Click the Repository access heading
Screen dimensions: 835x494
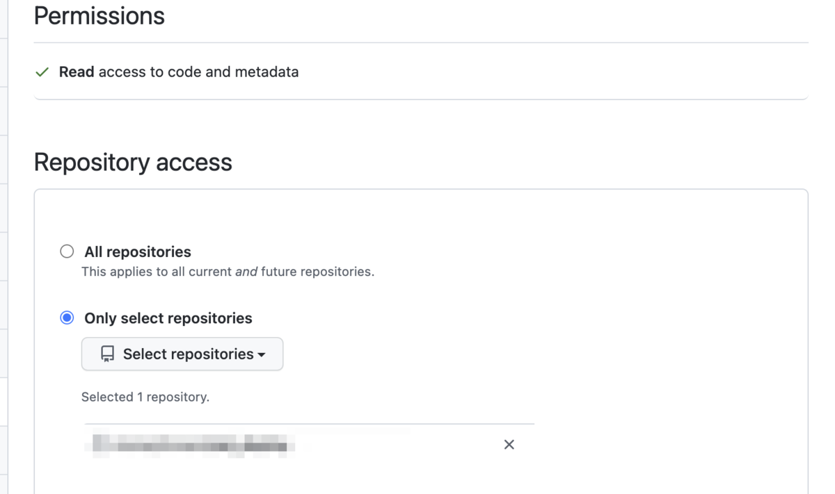[133, 163]
